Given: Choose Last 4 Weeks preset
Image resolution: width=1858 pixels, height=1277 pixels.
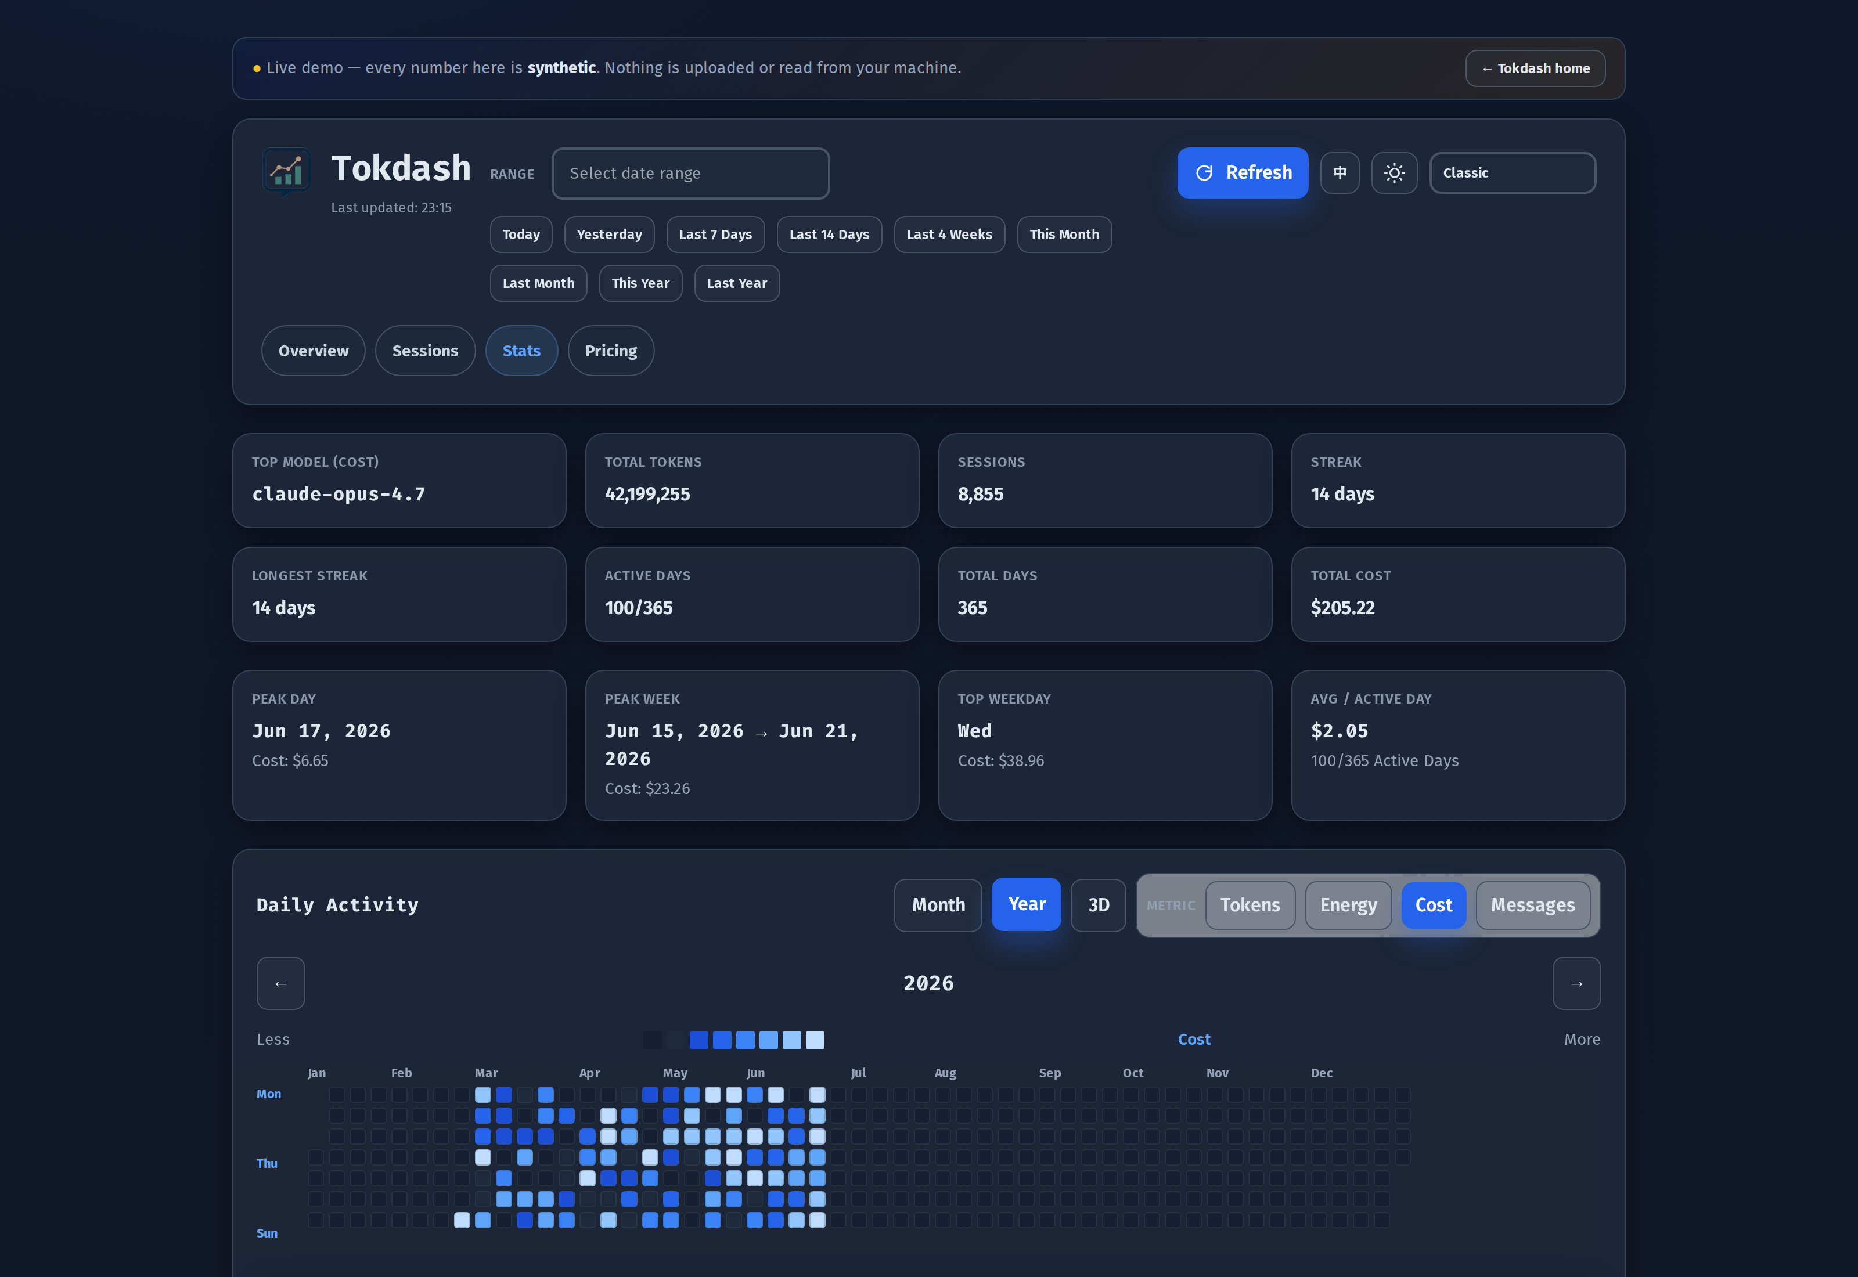Looking at the screenshot, I should 949,235.
